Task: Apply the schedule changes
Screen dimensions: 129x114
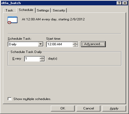Action: [114, 109]
